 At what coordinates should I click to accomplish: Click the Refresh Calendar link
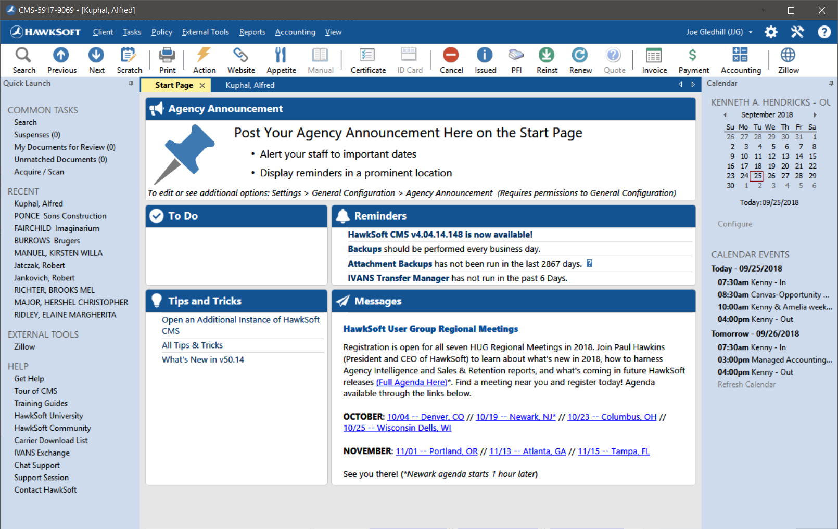pyautogui.click(x=746, y=385)
